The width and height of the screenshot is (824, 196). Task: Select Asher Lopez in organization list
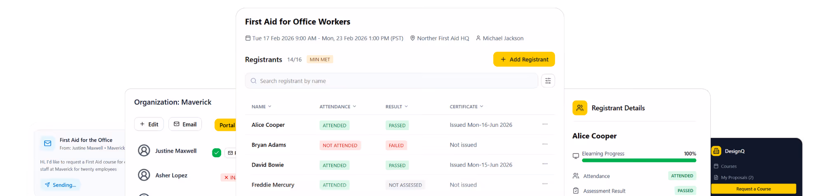pyautogui.click(x=171, y=175)
